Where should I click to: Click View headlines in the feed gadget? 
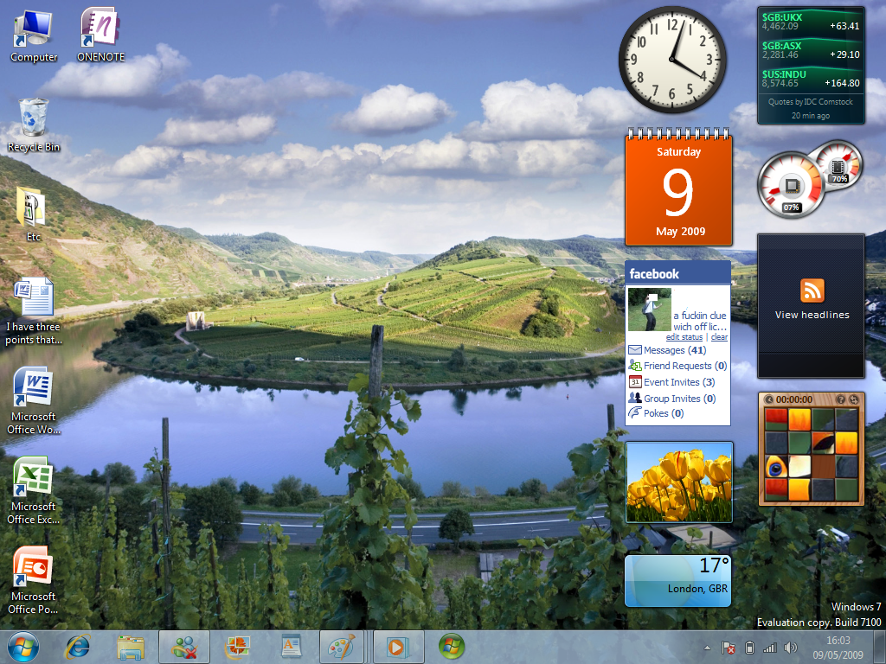(812, 314)
